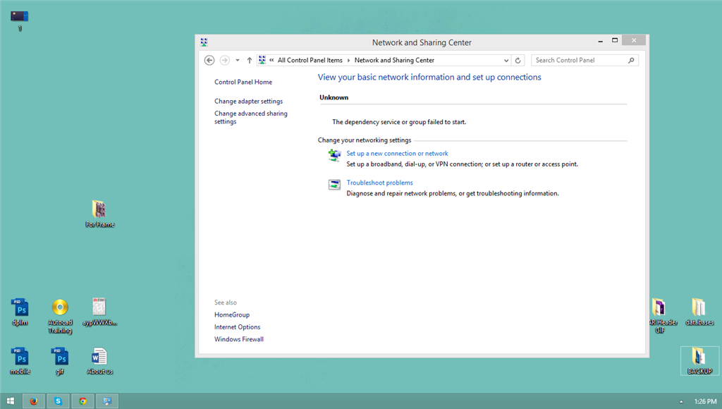
Task: Close the Network and Sharing Center window
Action: point(634,40)
